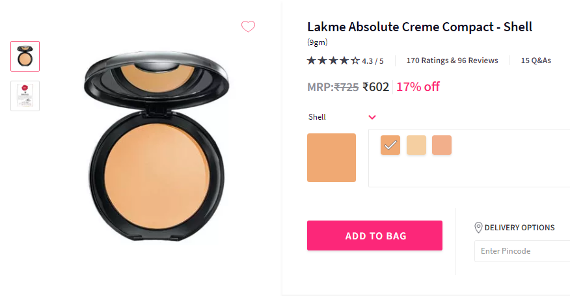The width and height of the screenshot is (570, 296).
Task: Click the main compact product image
Action: pos(157,146)
